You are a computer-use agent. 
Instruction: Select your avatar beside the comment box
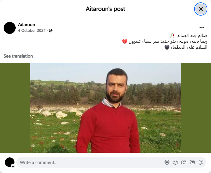10,162
